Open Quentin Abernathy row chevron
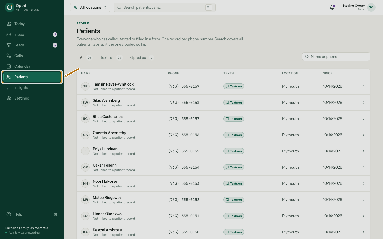 coord(364,135)
